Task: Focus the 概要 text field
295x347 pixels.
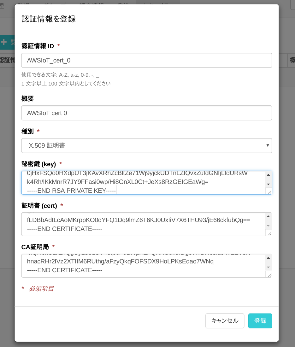Action: pos(146,113)
